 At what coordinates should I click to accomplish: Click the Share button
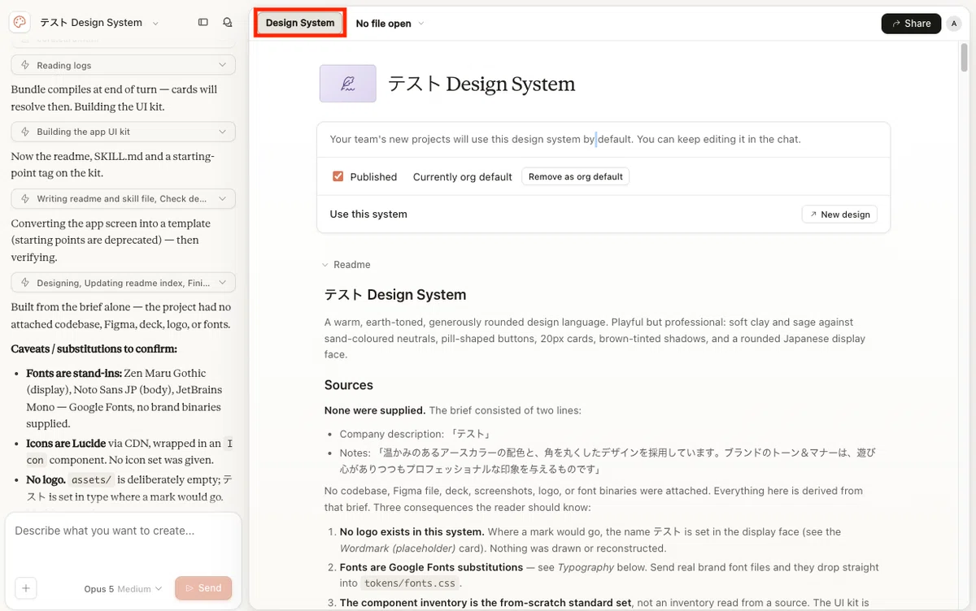click(x=911, y=24)
